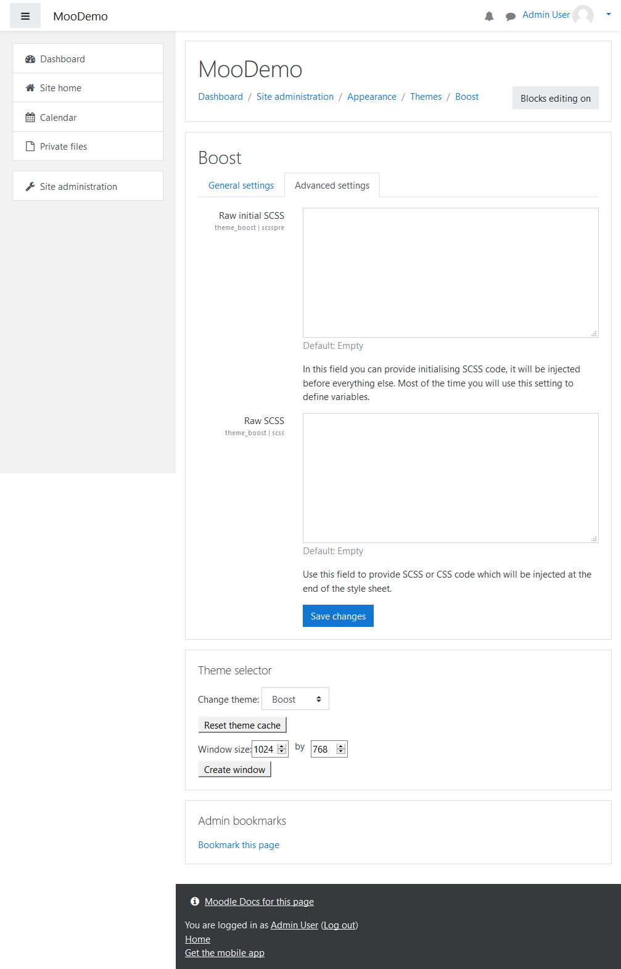Screen dimensions: 621x969
Task: Click Get the mobile app link
Action: coord(224,952)
